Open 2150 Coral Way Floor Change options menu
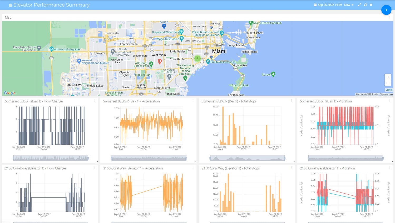Image resolution: width=395 pixels, height=223 pixels. pos(95,168)
